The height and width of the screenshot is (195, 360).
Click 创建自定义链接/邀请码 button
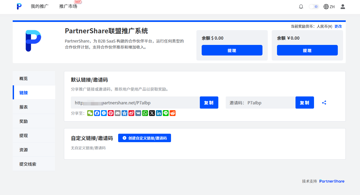pos(145,138)
